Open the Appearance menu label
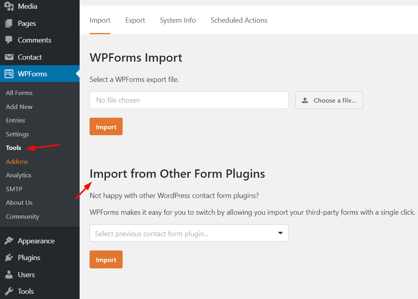 point(36,241)
